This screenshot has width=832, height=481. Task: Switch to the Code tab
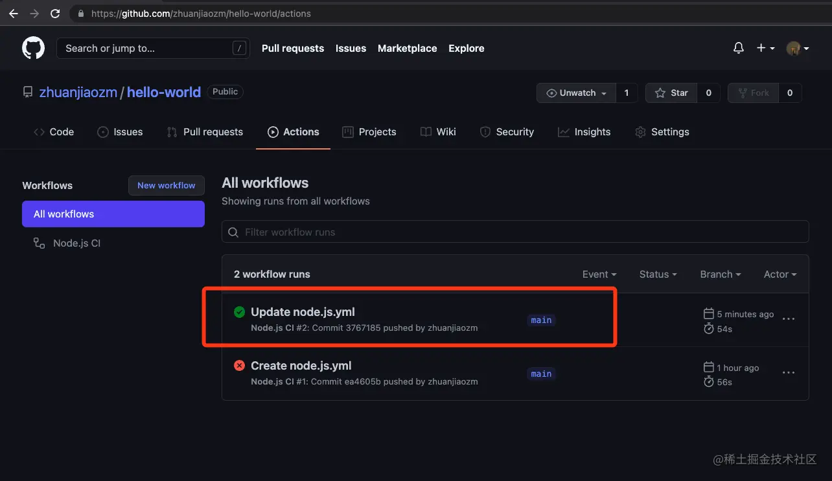tap(54, 132)
